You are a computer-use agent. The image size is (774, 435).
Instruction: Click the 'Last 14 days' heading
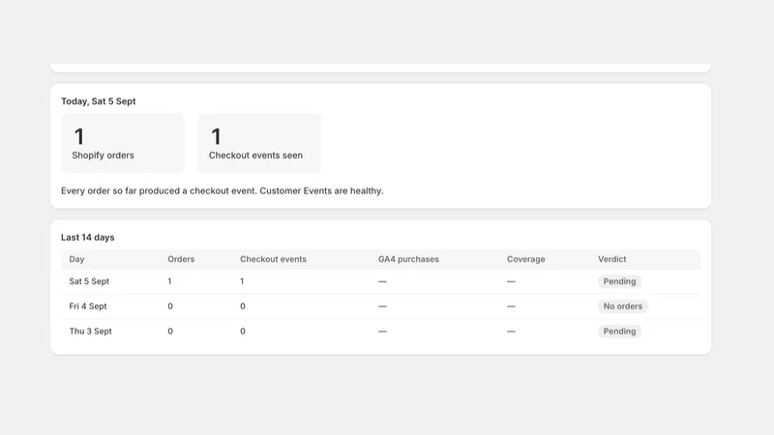(x=88, y=237)
